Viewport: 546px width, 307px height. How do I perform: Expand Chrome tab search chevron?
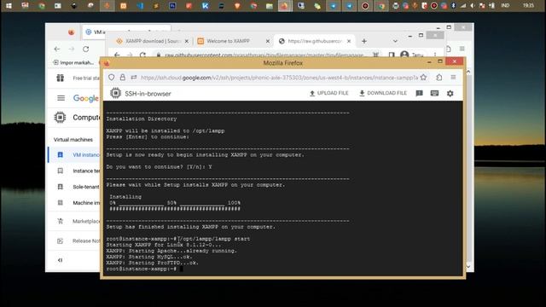pos(395,41)
